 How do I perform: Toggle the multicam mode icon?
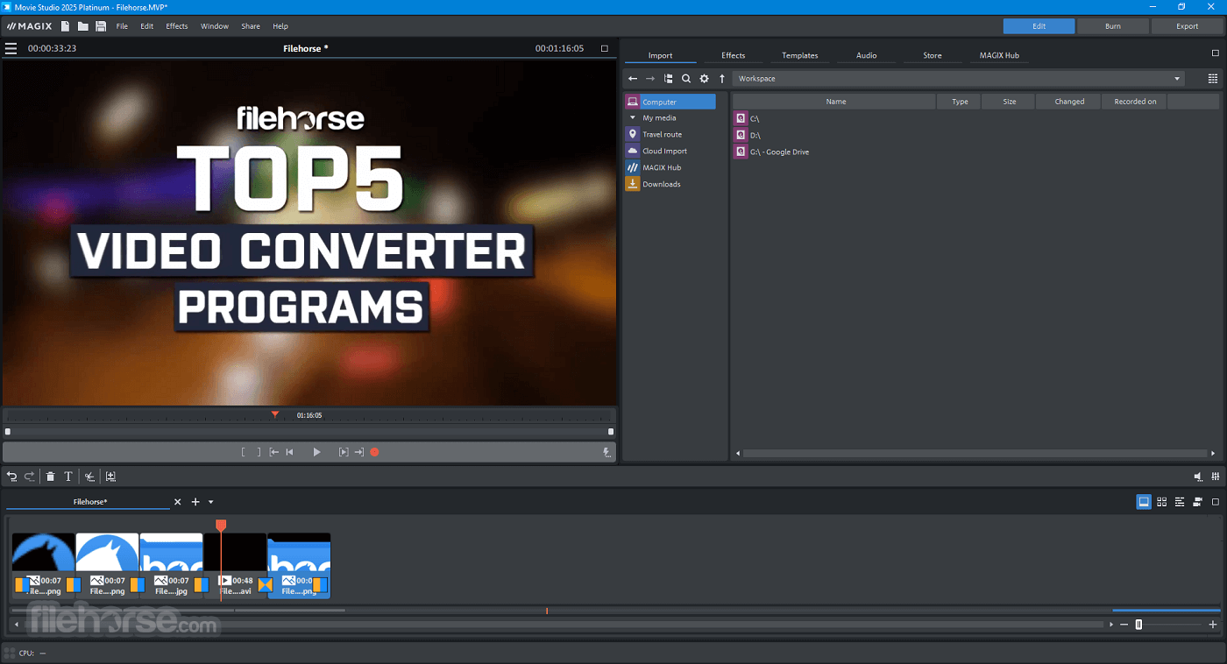[1197, 502]
